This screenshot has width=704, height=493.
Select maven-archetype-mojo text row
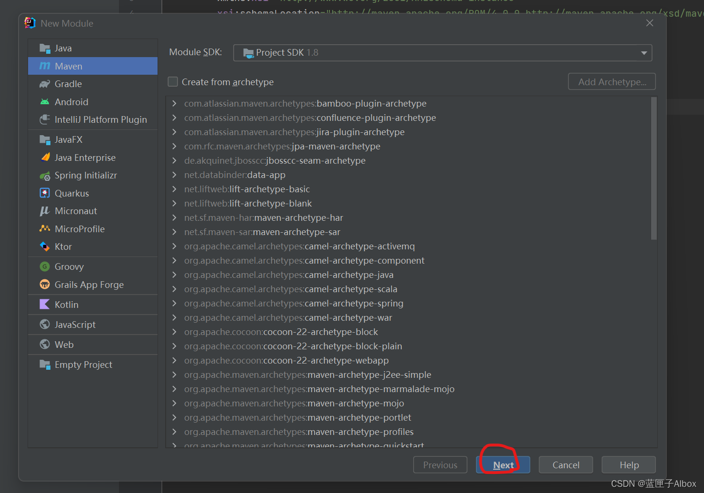pos(294,403)
